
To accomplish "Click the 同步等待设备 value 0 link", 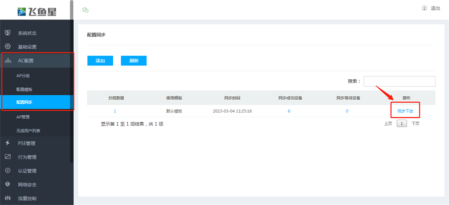I will [347, 111].
